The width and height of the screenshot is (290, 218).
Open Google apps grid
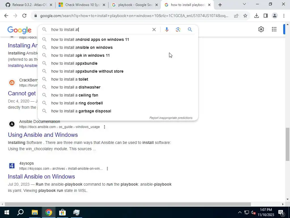pyautogui.click(x=274, y=29)
